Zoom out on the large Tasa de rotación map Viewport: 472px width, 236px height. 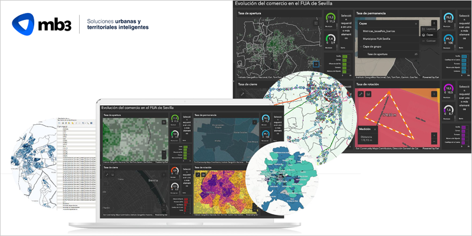435,141
